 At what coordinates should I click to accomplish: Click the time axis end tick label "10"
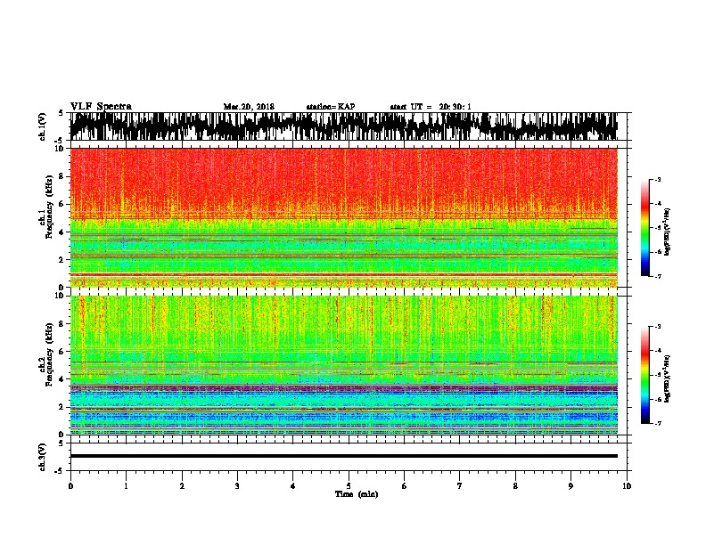click(627, 486)
